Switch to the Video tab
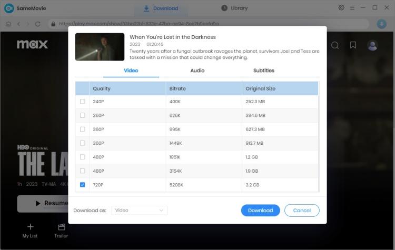Screen dimensions: 395x250 [x=131, y=71]
